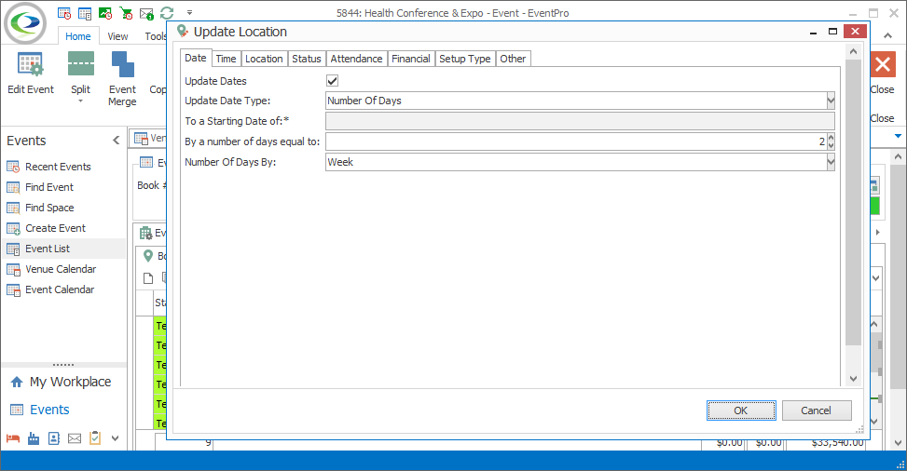Switch to the Financial tab
Image resolution: width=907 pixels, height=471 pixels.
point(411,59)
